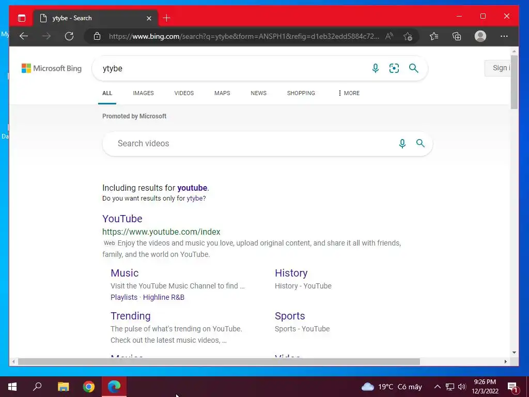
Task: Click the Forward navigation arrow
Action: coord(46,36)
